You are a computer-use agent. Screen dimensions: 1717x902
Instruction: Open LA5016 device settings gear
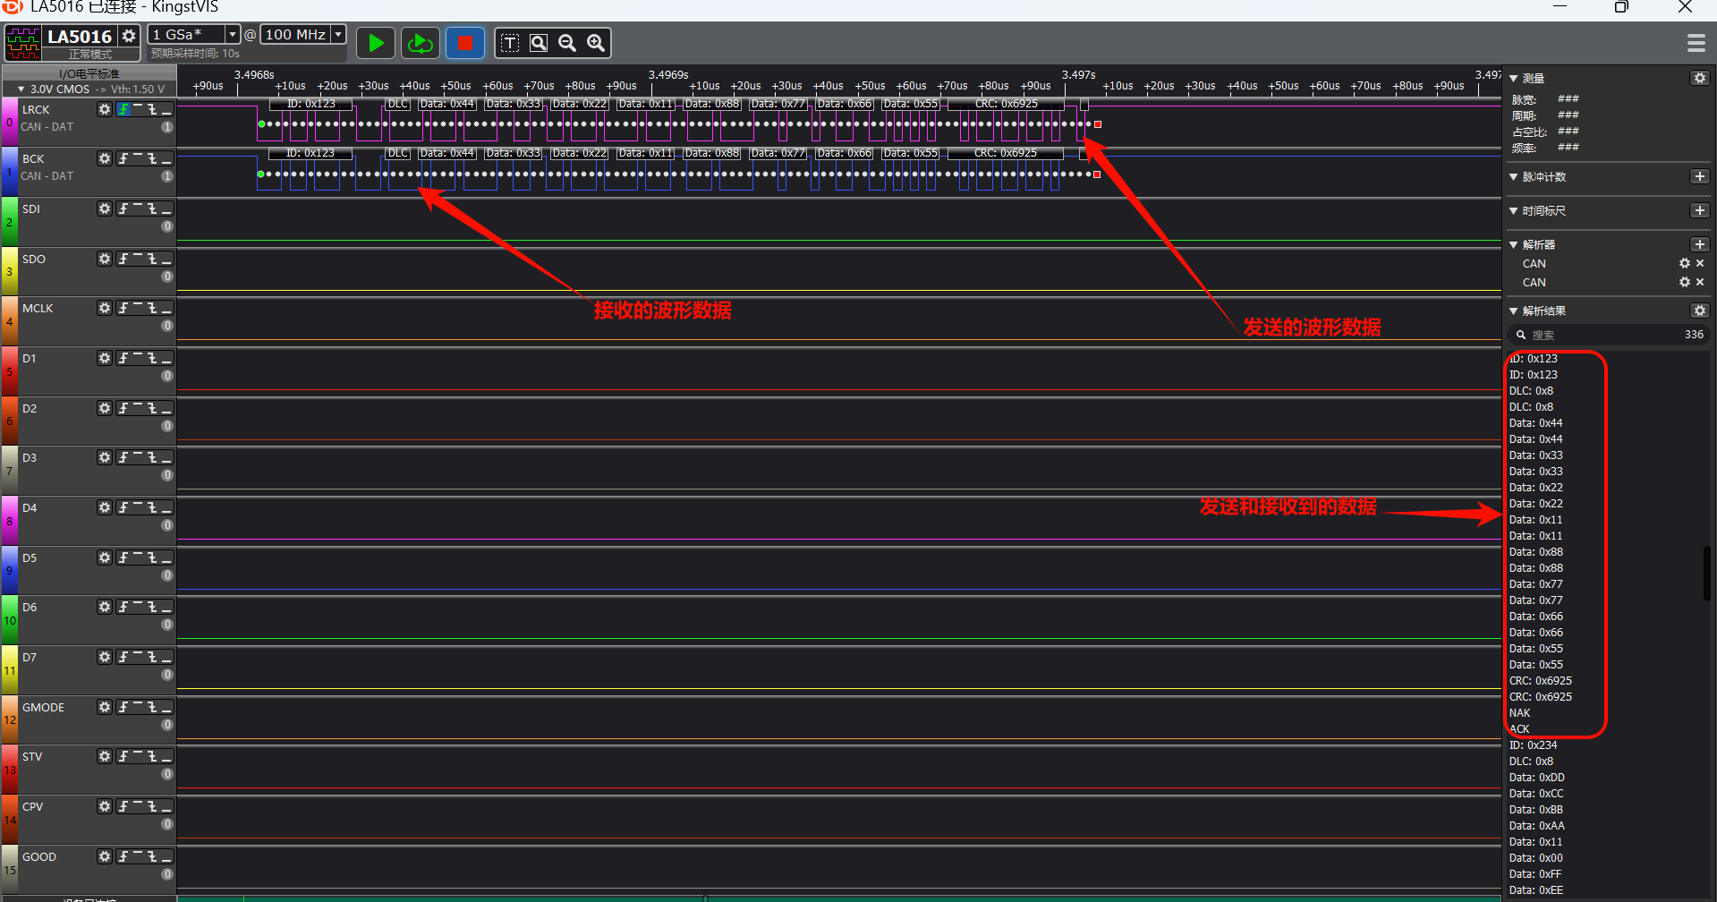click(x=129, y=36)
